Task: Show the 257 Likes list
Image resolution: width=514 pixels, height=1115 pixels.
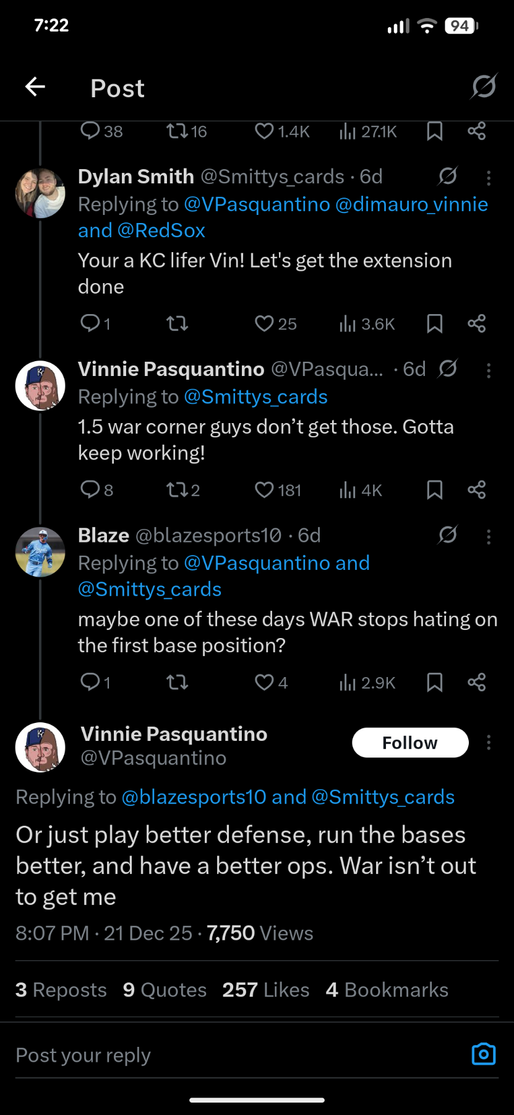Action: (x=265, y=989)
